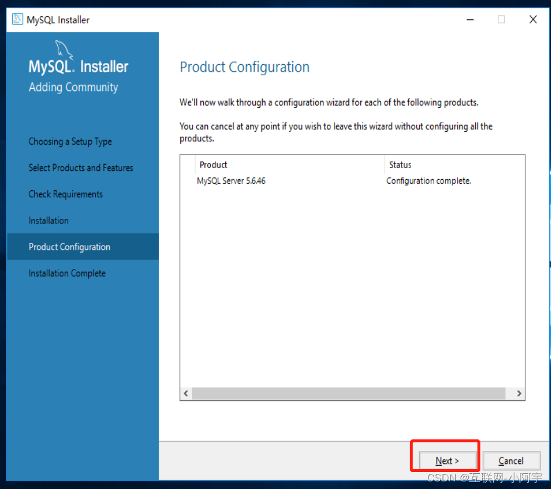The image size is (551, 489).
Task: Select the 'Installation Complete' step
Action: tap(67, 273)
